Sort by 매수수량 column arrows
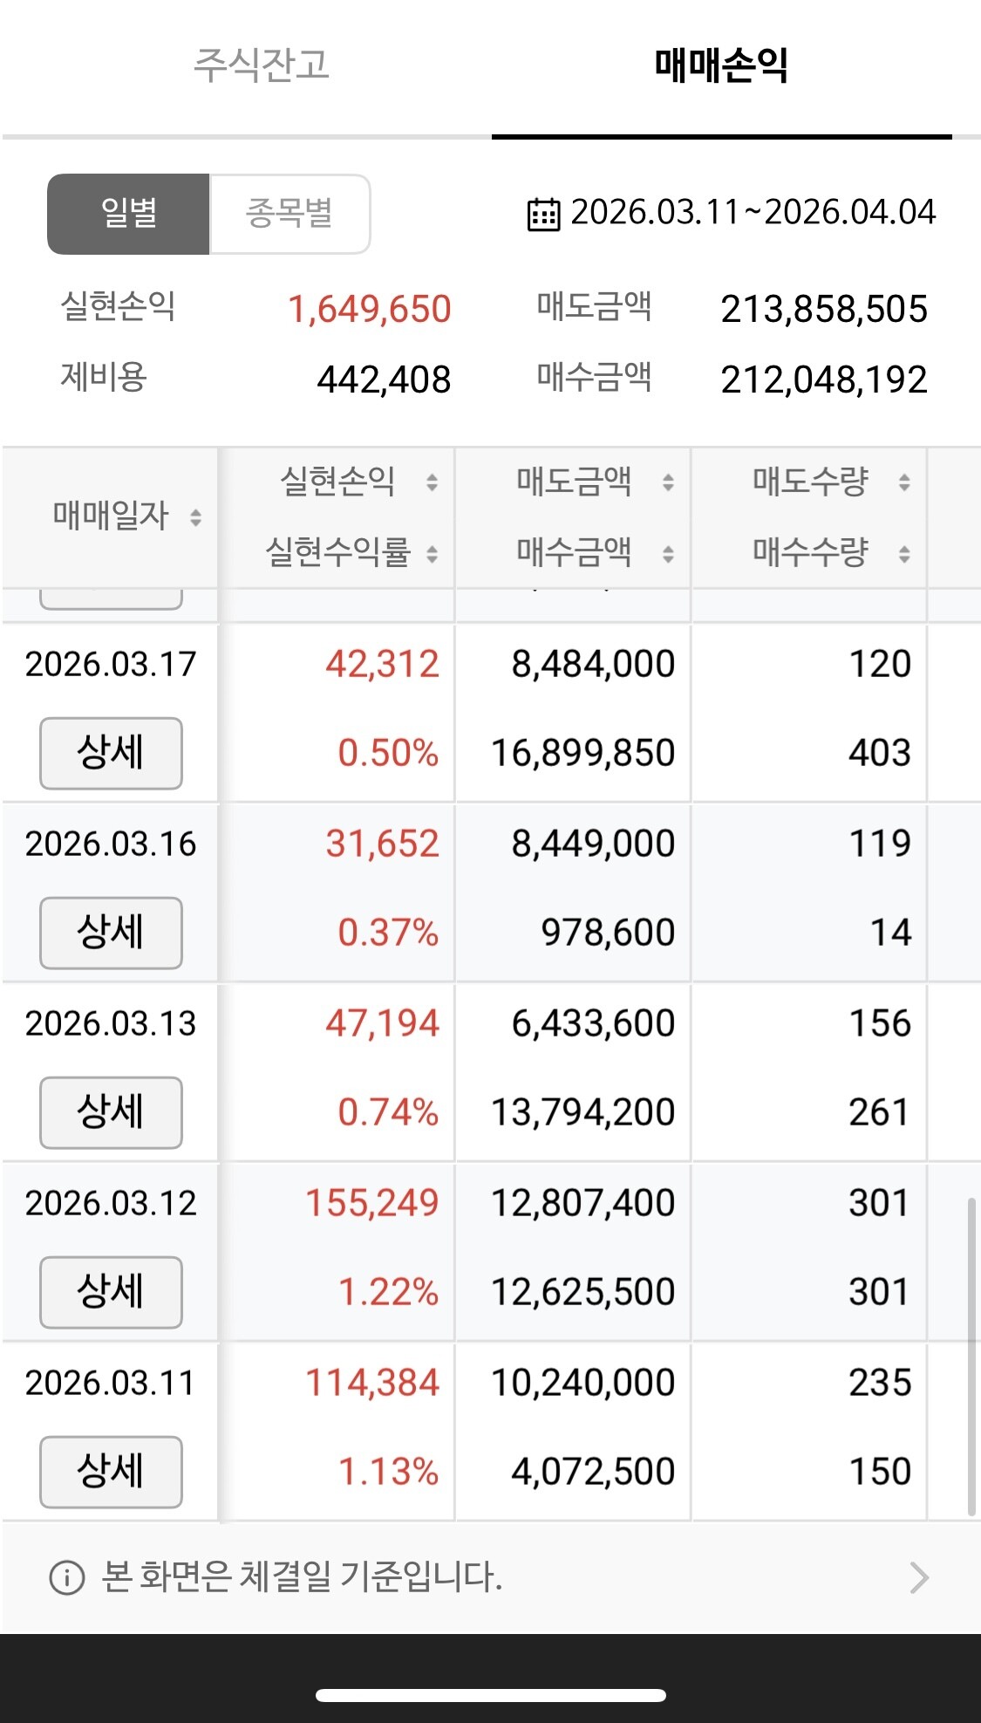This screenshot has width=981, height=1723. (904, 553)
